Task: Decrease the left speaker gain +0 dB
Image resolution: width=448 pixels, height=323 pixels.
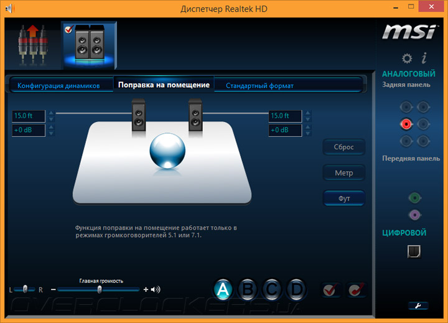Action: (51, 133)
